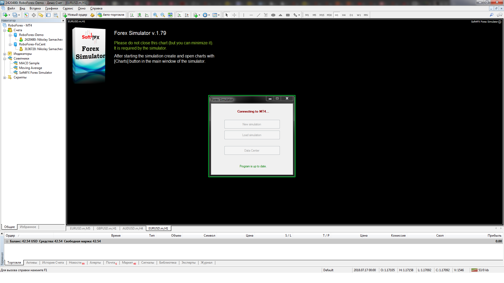Tile chart windows icon
Screen dimensions: 504x283
[x=170, y=15]
